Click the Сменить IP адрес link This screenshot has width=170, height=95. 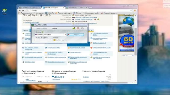[x=32, y=23]
